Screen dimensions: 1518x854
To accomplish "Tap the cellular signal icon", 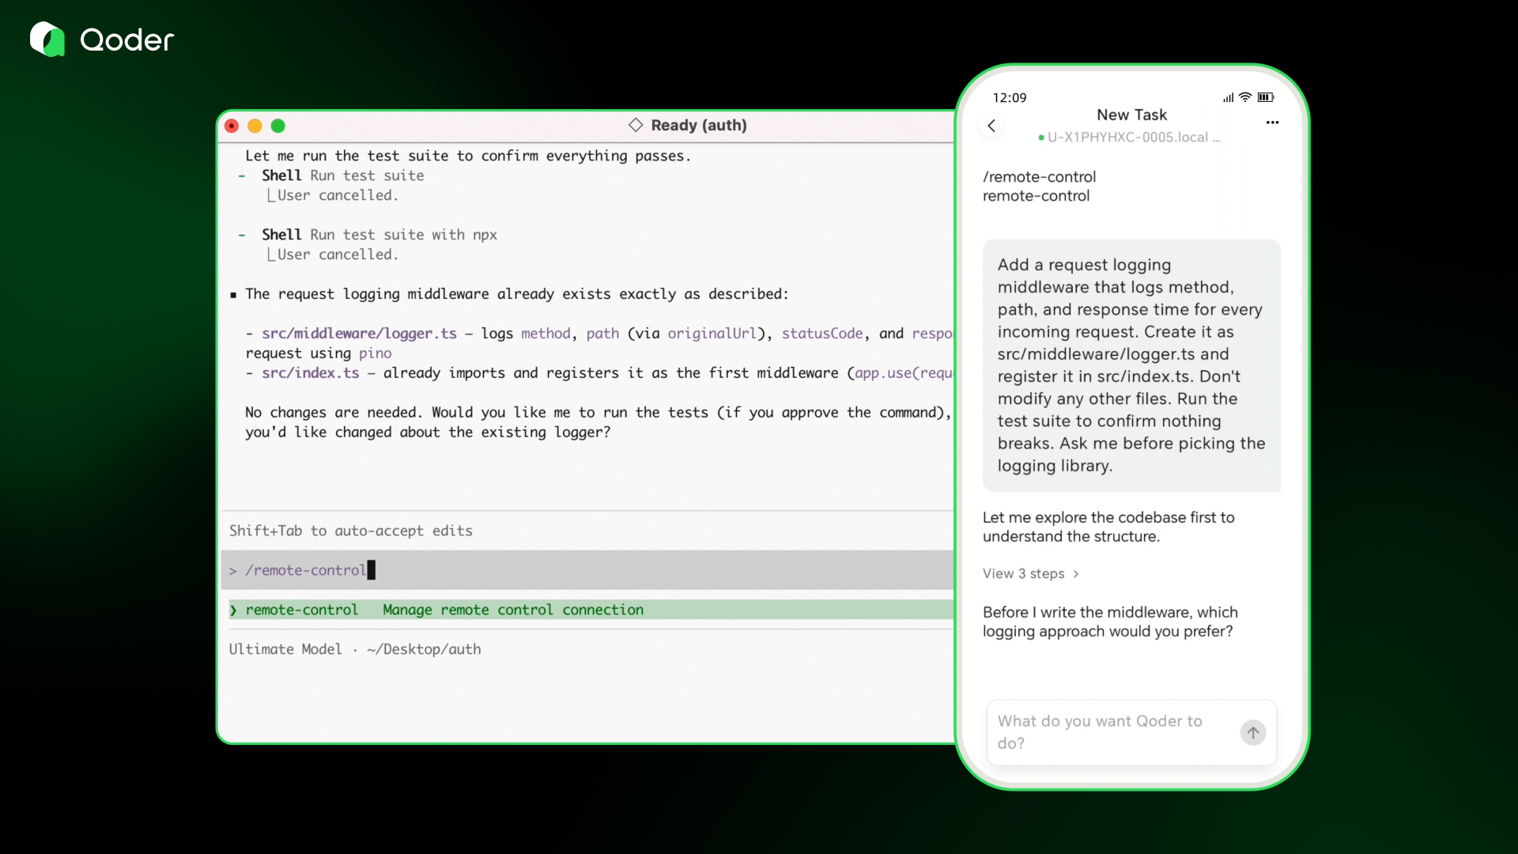I will tap(1228, 98).
